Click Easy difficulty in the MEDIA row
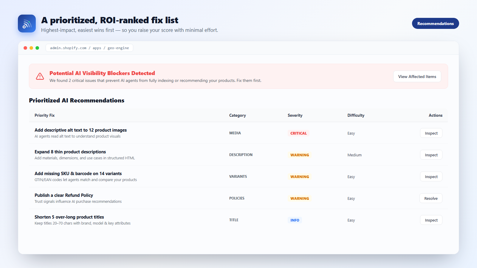 tap(351, 133)
